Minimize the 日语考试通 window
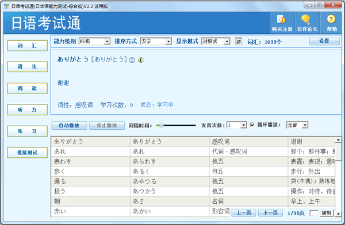 click(309, 5)
